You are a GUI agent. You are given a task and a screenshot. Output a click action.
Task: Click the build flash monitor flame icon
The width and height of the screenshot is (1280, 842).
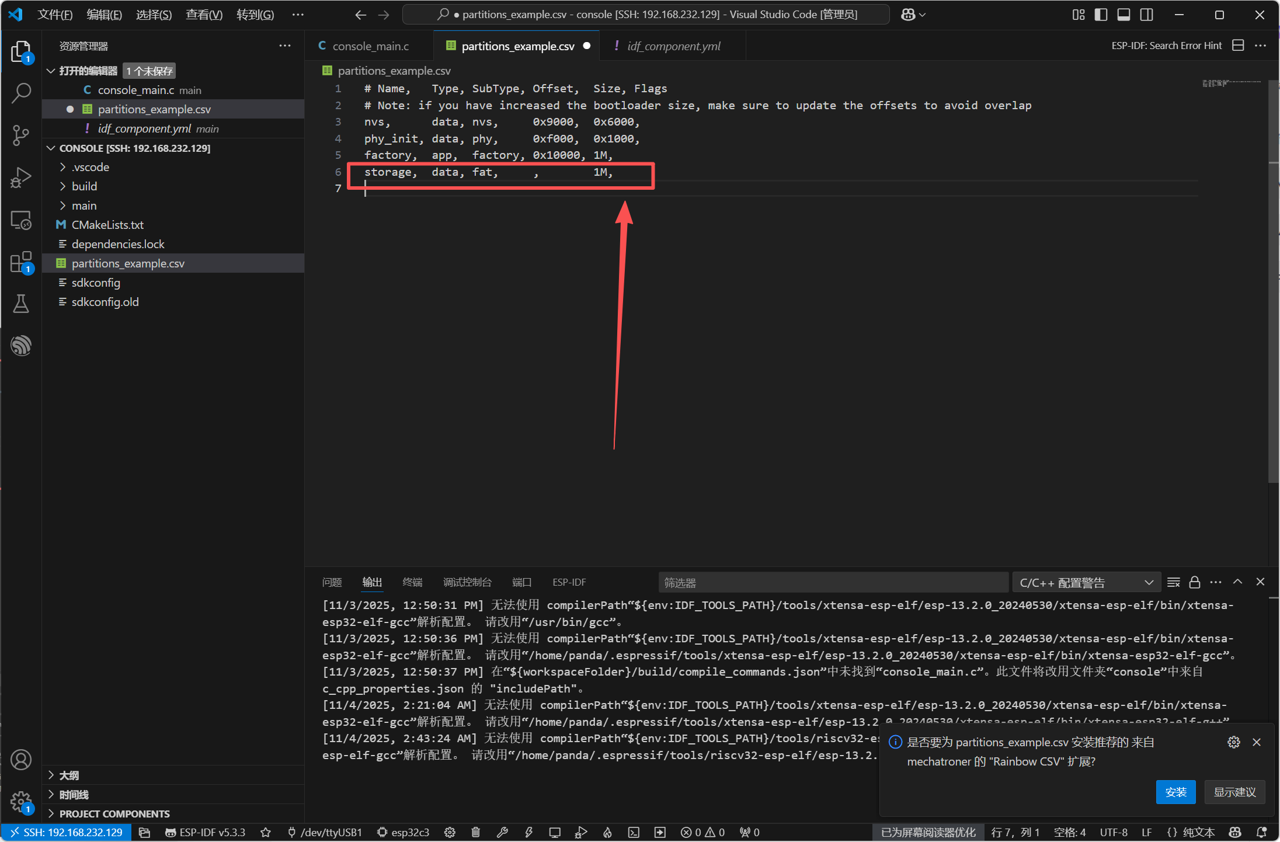pos(607,832)
